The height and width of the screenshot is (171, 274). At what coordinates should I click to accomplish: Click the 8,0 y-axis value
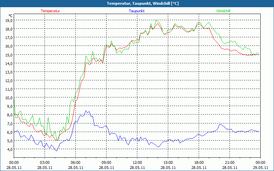10,115
